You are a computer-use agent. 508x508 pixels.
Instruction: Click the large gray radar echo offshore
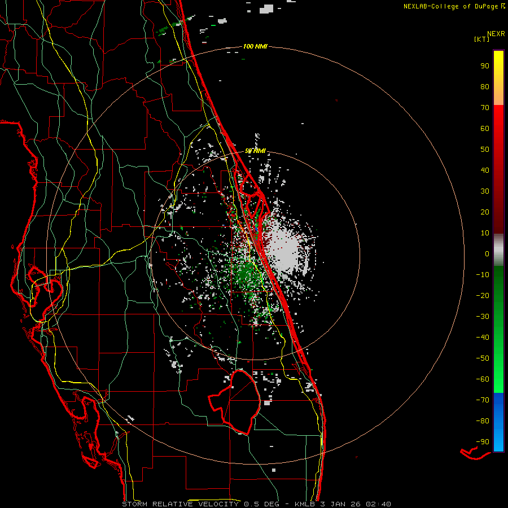tap(284, 248)
